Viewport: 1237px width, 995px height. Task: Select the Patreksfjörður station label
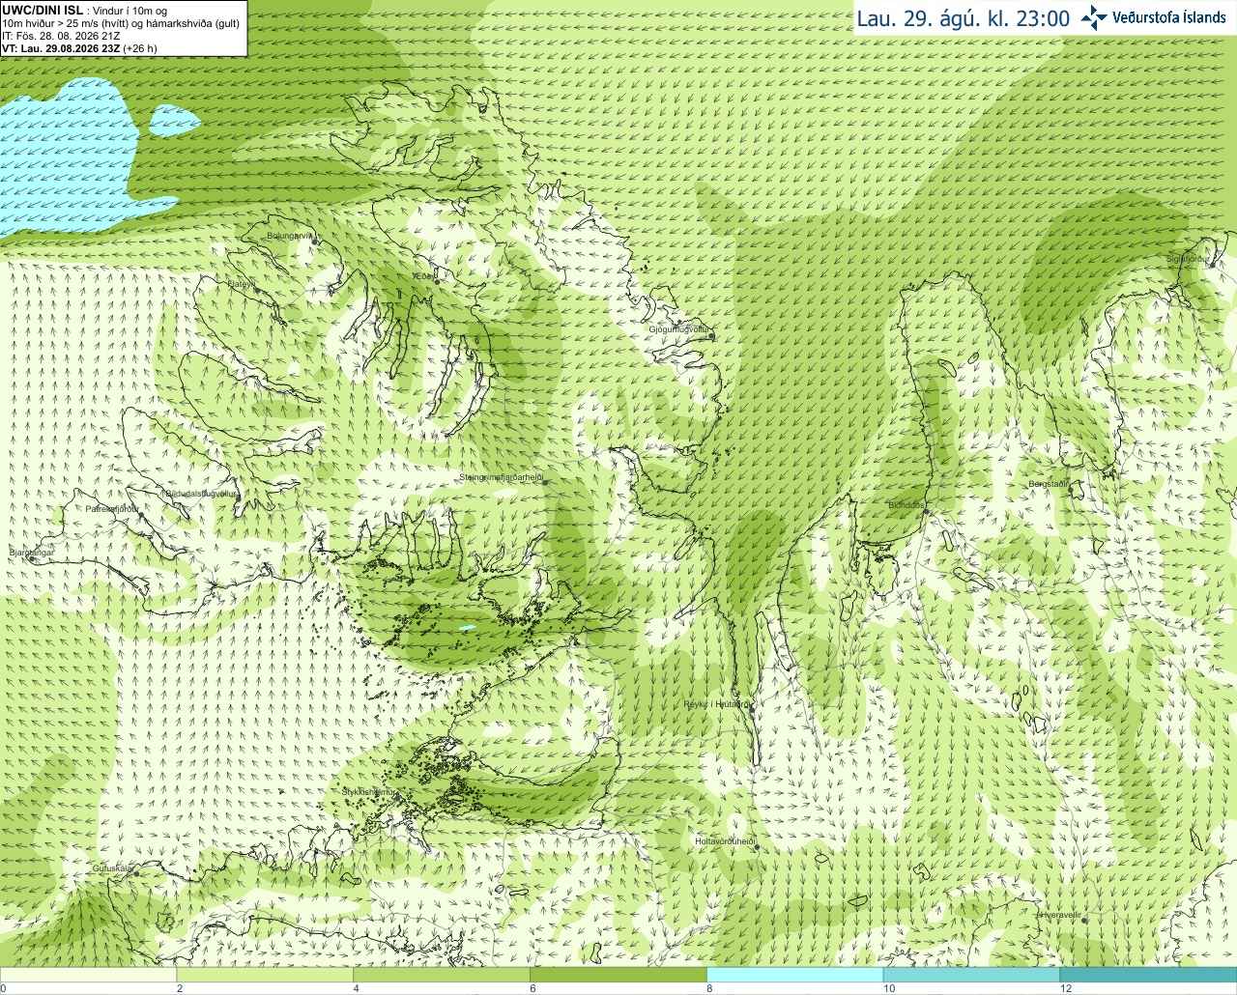[x=112, y=508]
